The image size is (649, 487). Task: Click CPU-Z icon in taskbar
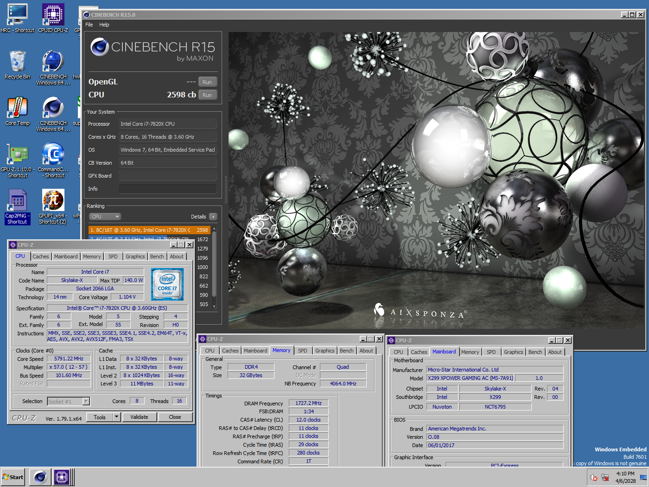pyautogui.click(x=61, y=477)
